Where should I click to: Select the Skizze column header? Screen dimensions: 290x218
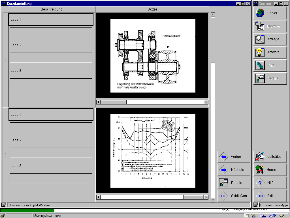(x=152, y=9)
